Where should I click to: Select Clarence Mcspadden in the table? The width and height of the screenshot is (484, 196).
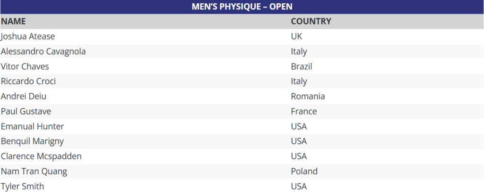[x=42, y=156]
